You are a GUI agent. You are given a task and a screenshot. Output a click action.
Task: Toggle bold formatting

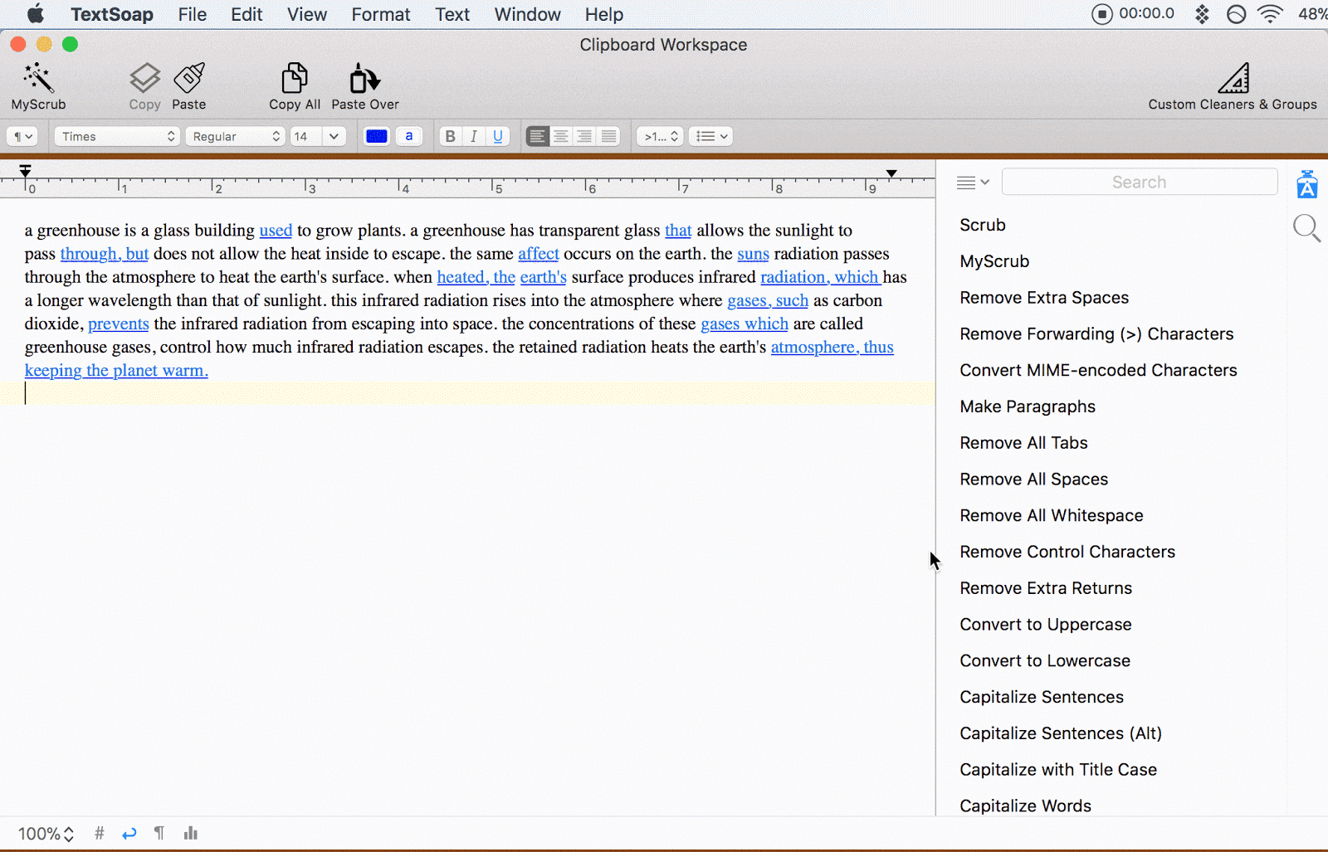pos(450,136)
